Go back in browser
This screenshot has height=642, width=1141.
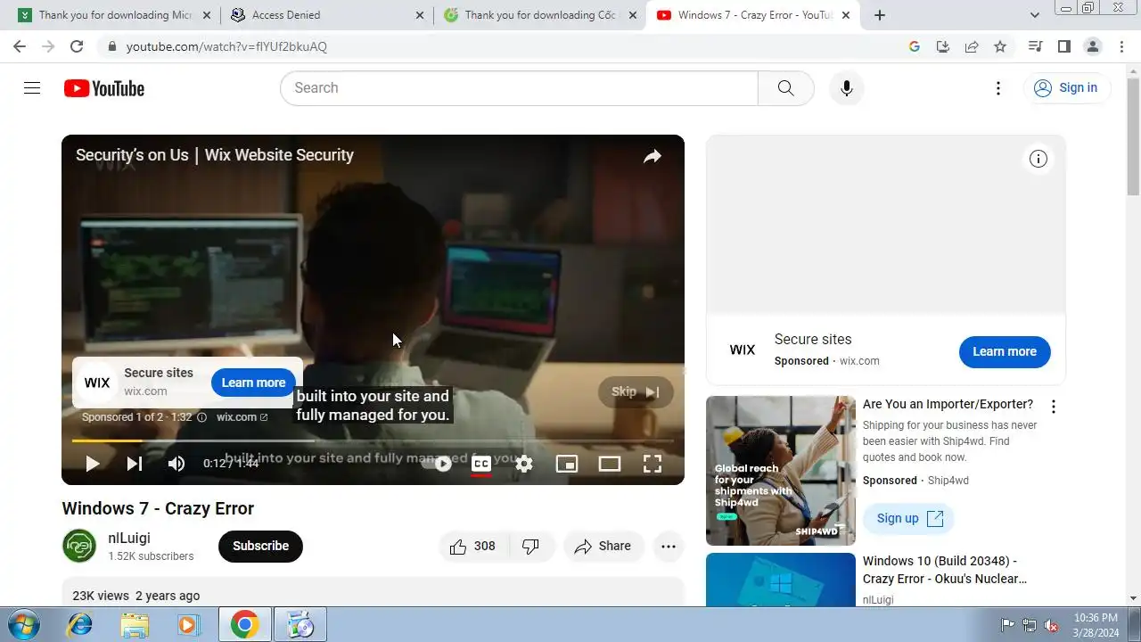point(20,46)
